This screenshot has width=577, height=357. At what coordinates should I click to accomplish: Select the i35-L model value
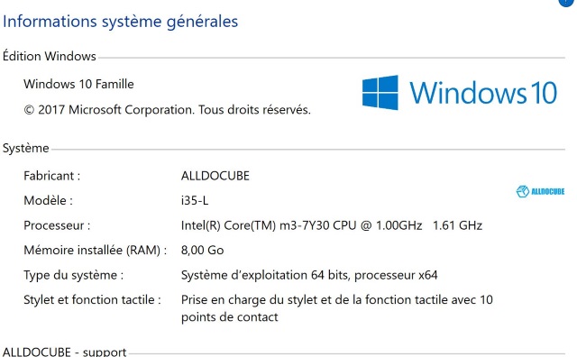tap(195, 200)
